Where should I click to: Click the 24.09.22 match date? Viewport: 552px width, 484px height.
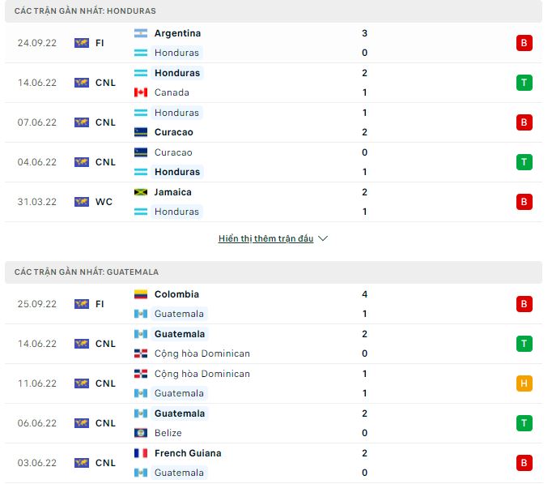[x=36, y=43]
